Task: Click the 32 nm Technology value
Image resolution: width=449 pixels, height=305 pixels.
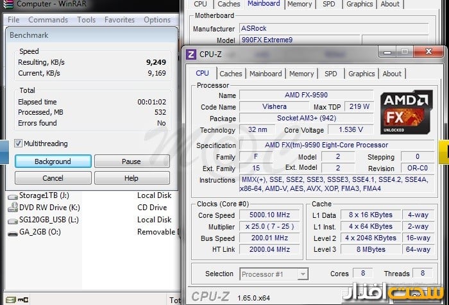Action: (x=257, y=129)
